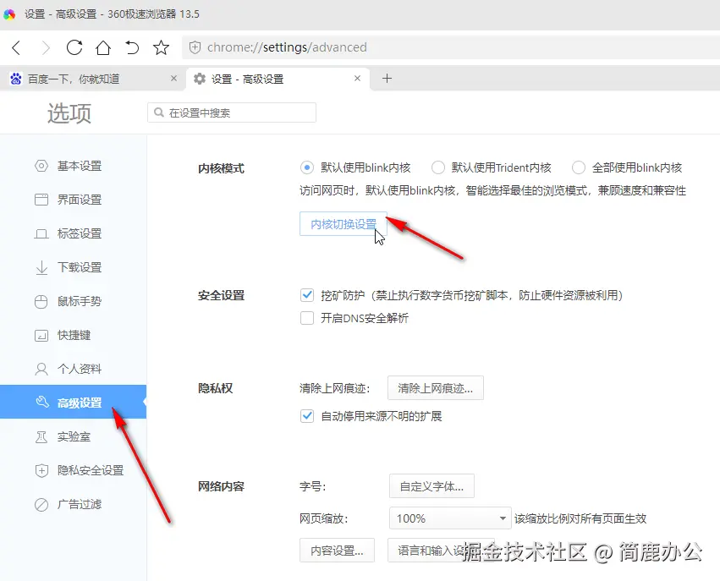Image resolution: width=720 pixels, height=581 pixels.
Task: Open 标签设置 in sidebar
Action: coord(73,233)
